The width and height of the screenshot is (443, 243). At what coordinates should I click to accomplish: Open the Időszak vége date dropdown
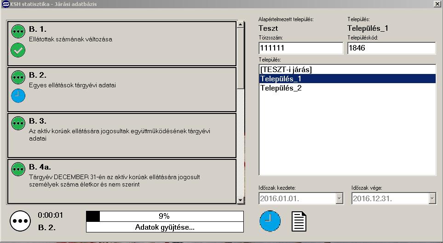click(432, 199)
